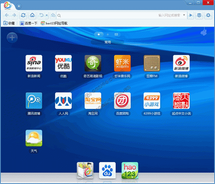The height and width of the screenshot is (184, 215).
Task: Open browser settings with the gear icon
Action: tap(208, 15)
